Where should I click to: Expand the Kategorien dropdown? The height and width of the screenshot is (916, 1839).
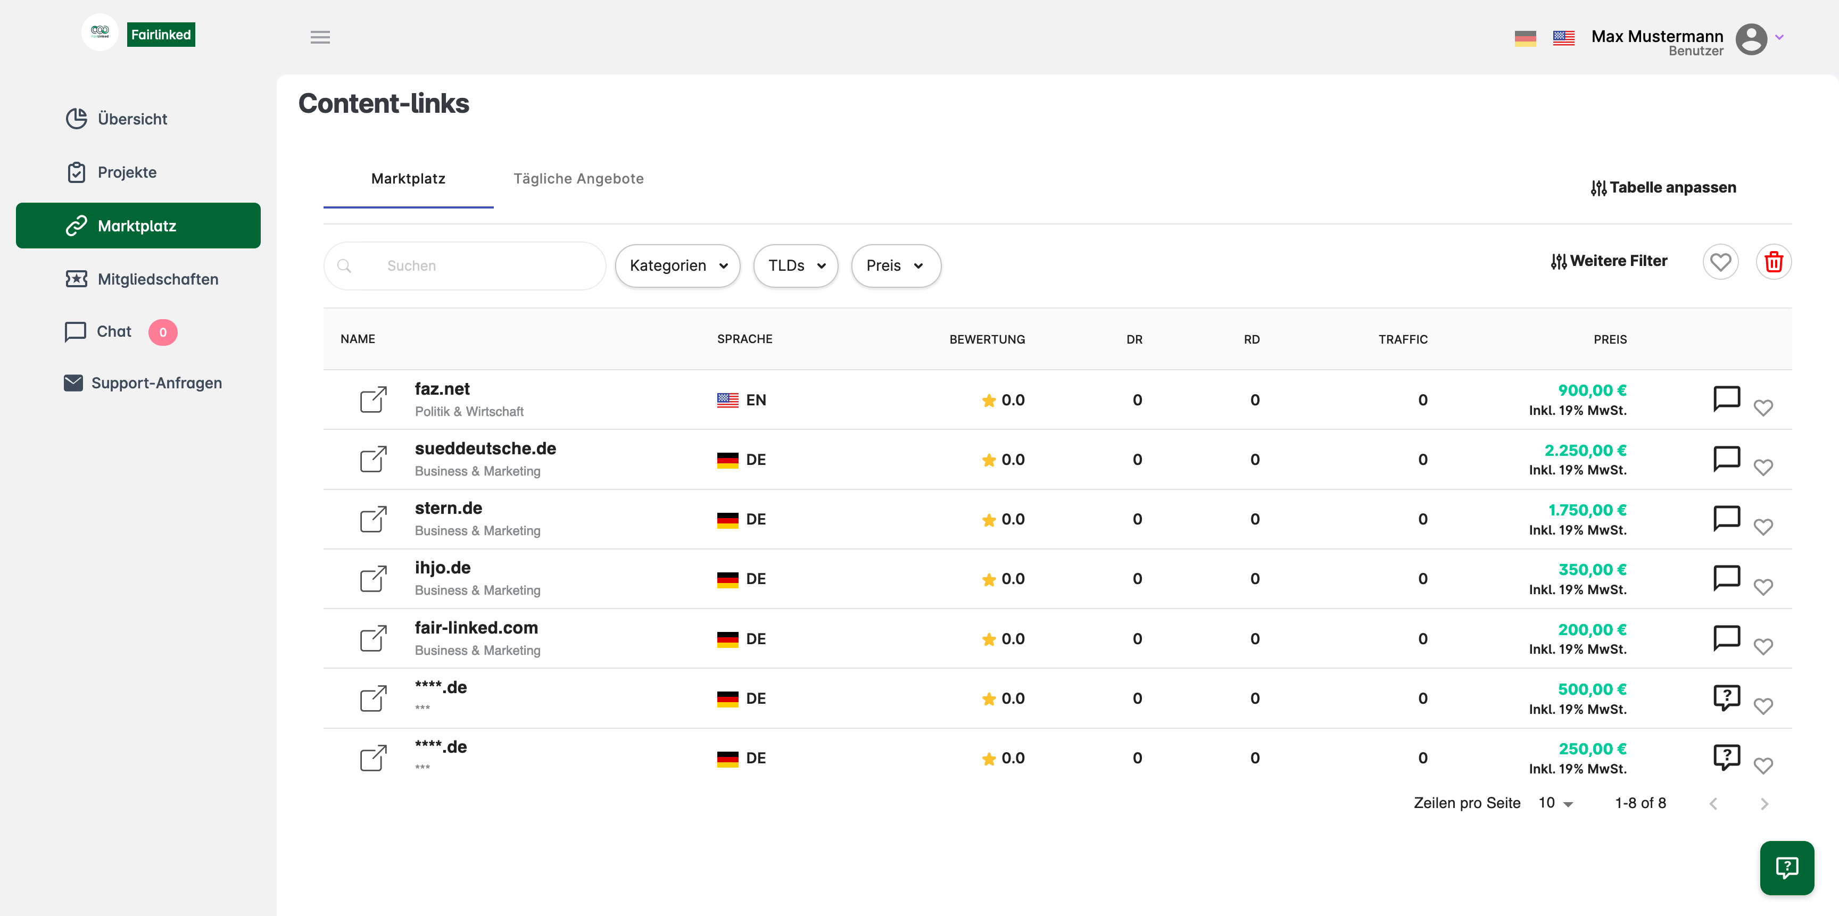click(x=677, y=265)
